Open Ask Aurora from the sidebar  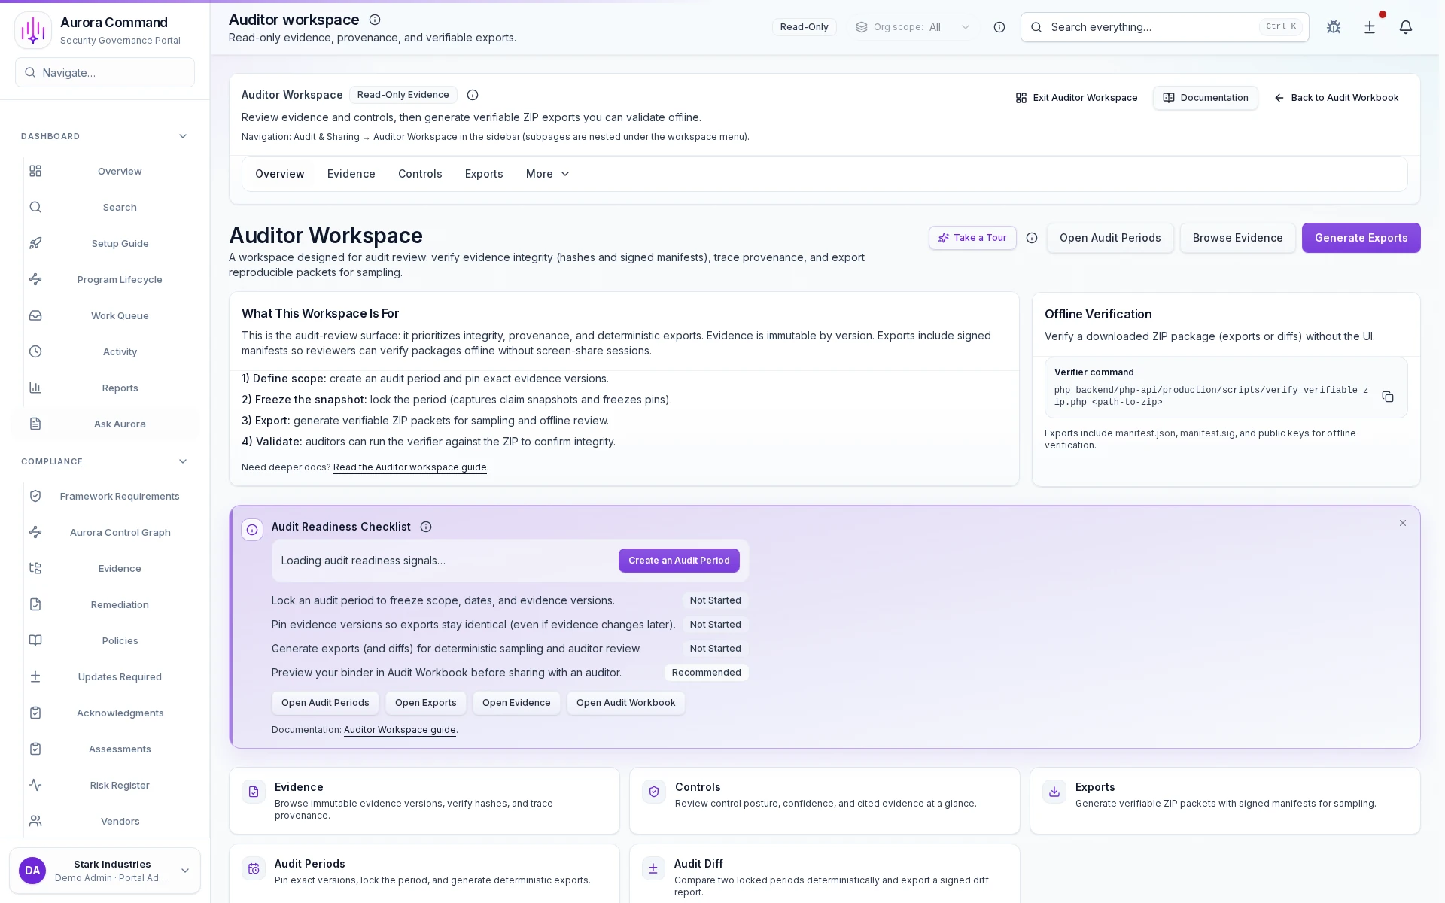[x=120, y=424]
